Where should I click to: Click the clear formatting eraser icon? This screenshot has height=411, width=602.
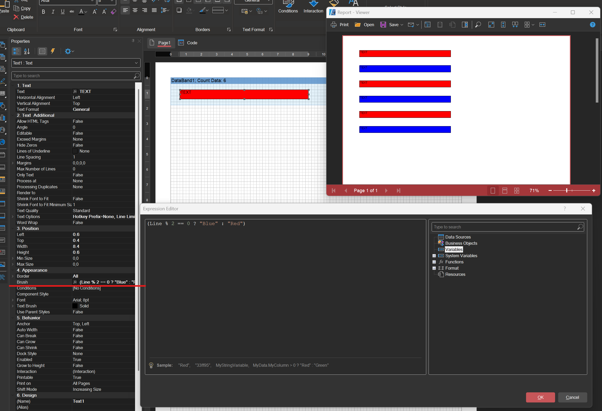click(x=114, y=12)
